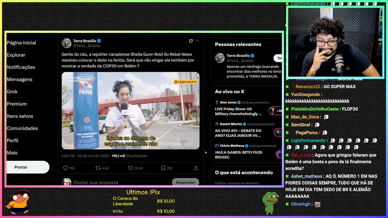
Task: Open Notificações in the sidebar
Action: (x=21, y=67)
